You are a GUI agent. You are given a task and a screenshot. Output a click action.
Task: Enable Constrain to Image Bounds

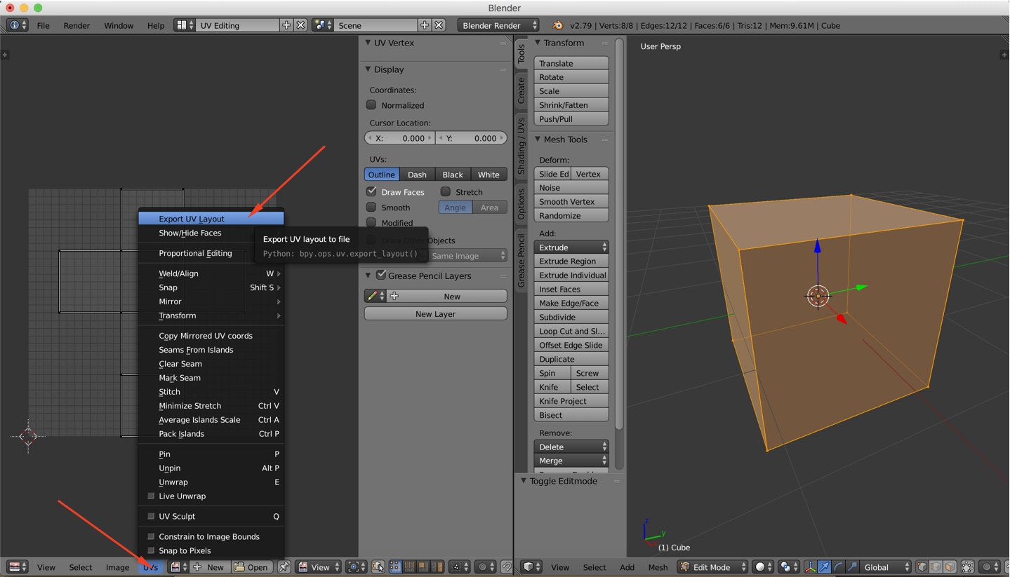click(151, 536)
